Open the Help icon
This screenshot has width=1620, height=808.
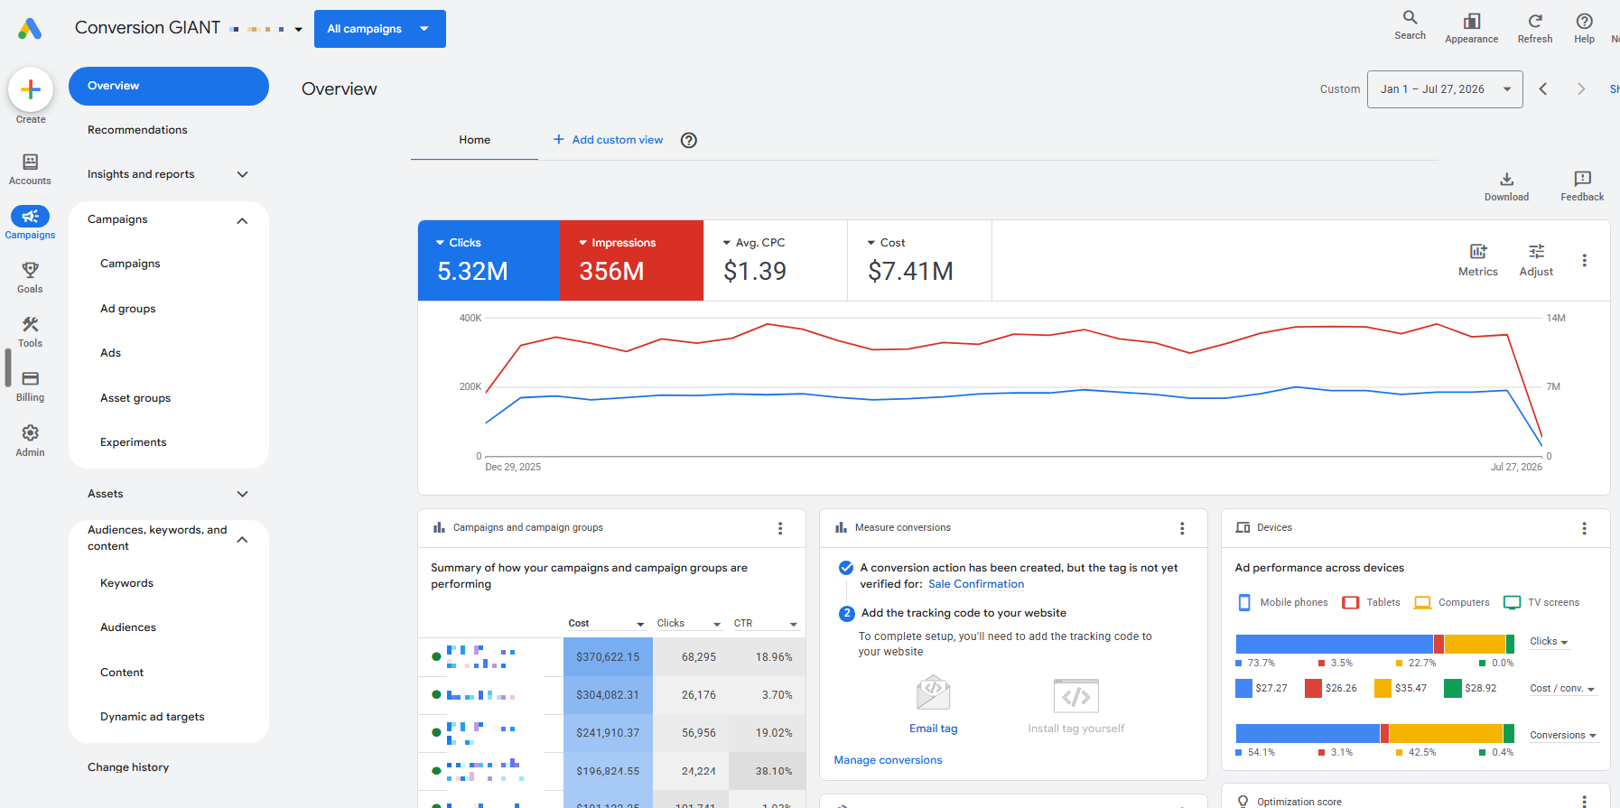1584,21
